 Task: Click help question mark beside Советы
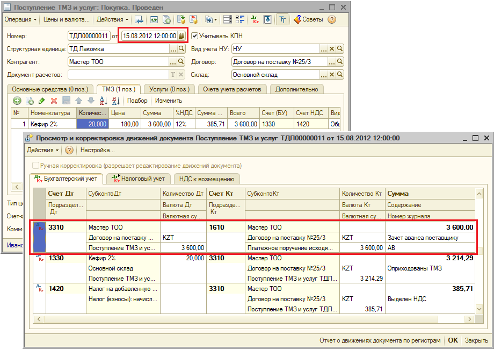point(332,20)
